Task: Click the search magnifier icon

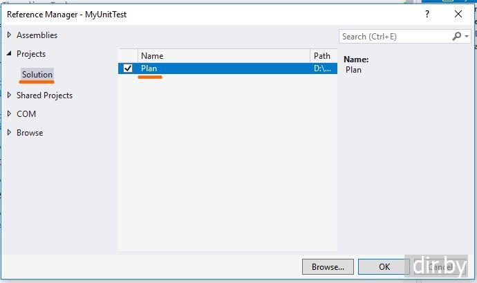Action: click(457, 36)
